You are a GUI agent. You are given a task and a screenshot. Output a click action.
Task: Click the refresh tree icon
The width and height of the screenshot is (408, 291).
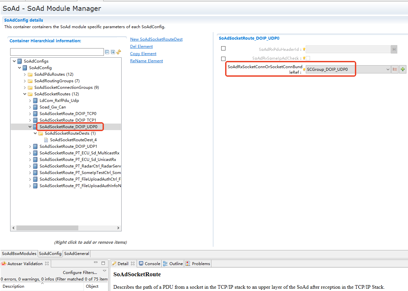pos(119,52)
